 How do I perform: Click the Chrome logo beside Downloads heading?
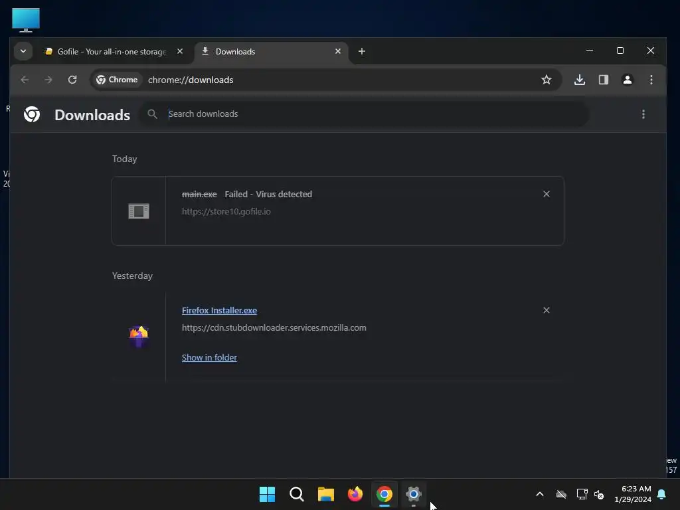pos(32,114)
